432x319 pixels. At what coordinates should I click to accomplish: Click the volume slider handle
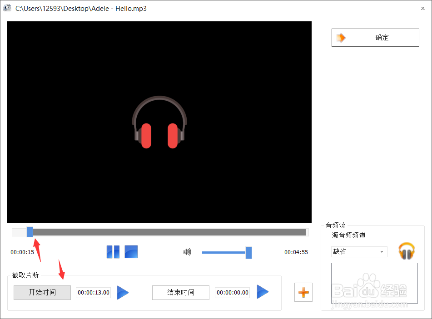[x=248, y=253]
